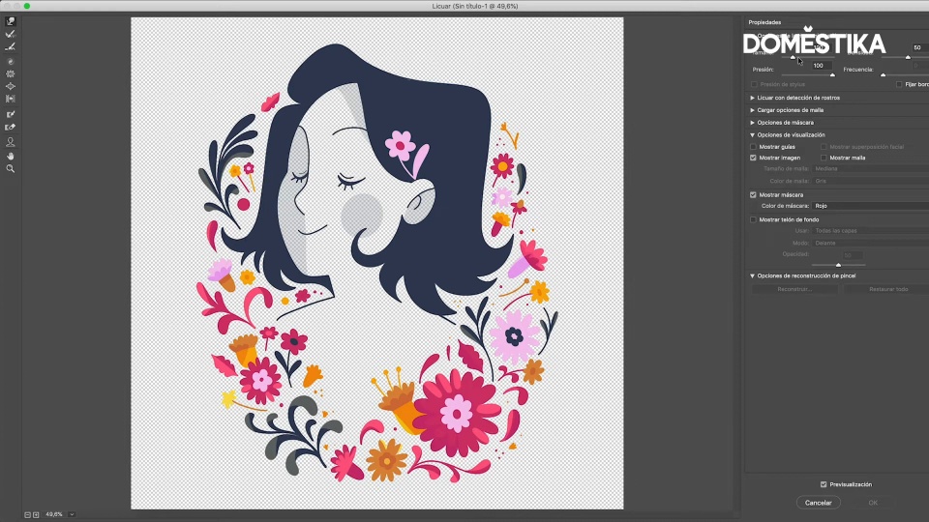The height and width of the screenshot is (522, 929).
Task: Select the Freeze Mask tool
Action: coord(11,114)
